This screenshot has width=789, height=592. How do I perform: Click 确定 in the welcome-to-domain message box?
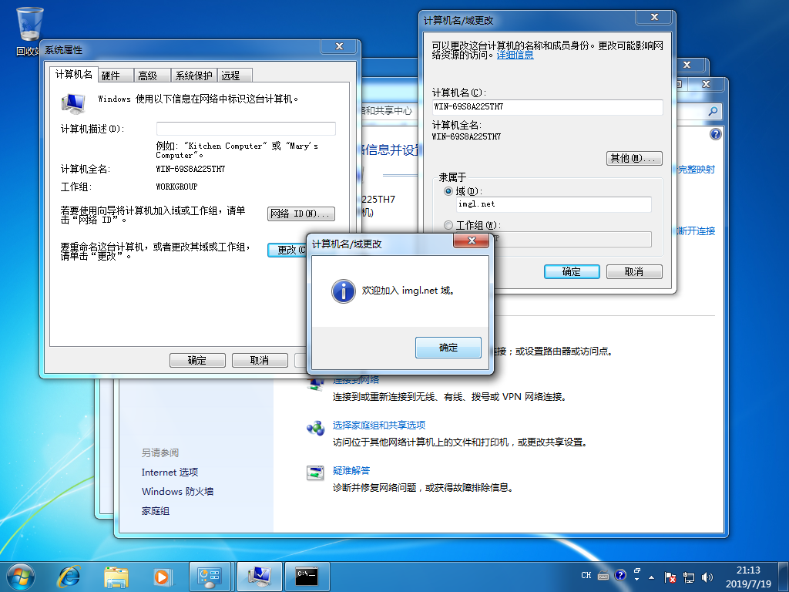click(448, 348)
